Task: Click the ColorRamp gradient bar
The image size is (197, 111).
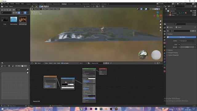Action: click(68, 84)
